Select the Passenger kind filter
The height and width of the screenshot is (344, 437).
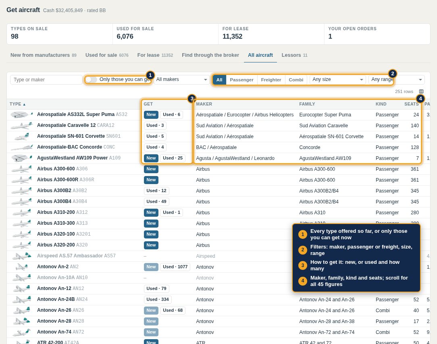tap(241, 80)
